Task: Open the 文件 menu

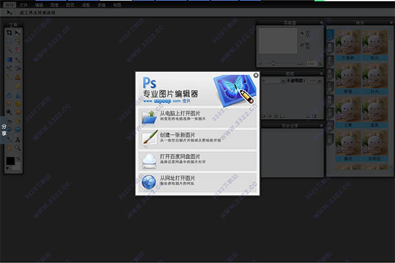Action: point(24,5)
